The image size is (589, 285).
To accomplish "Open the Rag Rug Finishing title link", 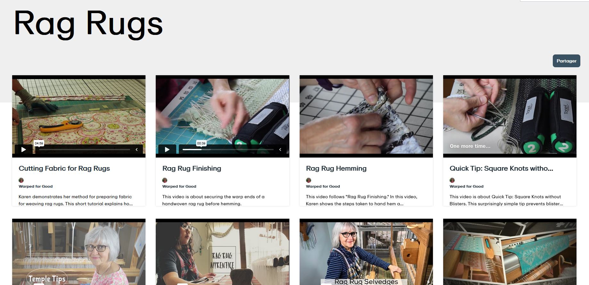I will pyautogui.click(x=192, y=168).
